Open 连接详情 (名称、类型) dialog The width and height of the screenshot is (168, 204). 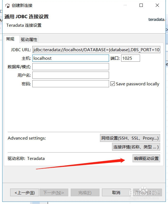136,147
